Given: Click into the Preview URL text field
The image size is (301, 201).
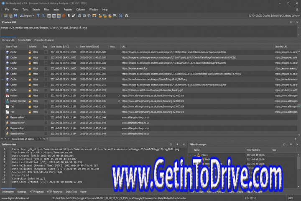Looking at the screenshot, I should coord(149,31).
